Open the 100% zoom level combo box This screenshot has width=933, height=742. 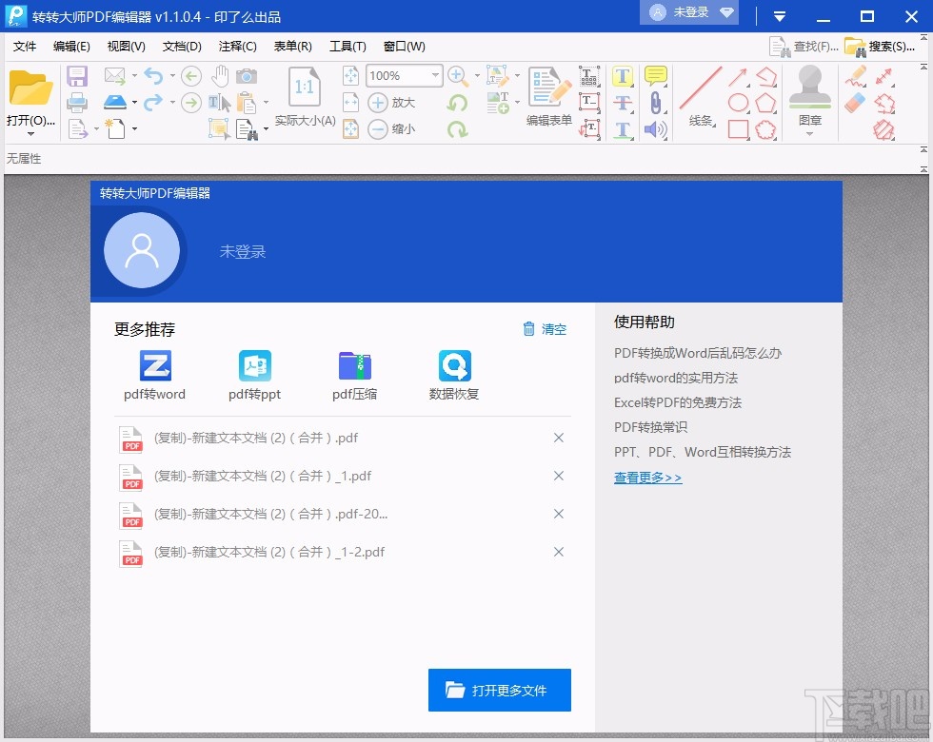click(x=403, y=75)
